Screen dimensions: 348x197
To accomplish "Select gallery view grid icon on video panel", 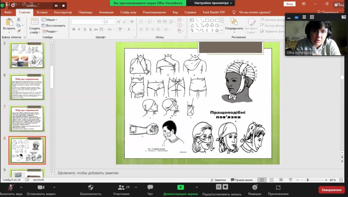I will 312,17.
